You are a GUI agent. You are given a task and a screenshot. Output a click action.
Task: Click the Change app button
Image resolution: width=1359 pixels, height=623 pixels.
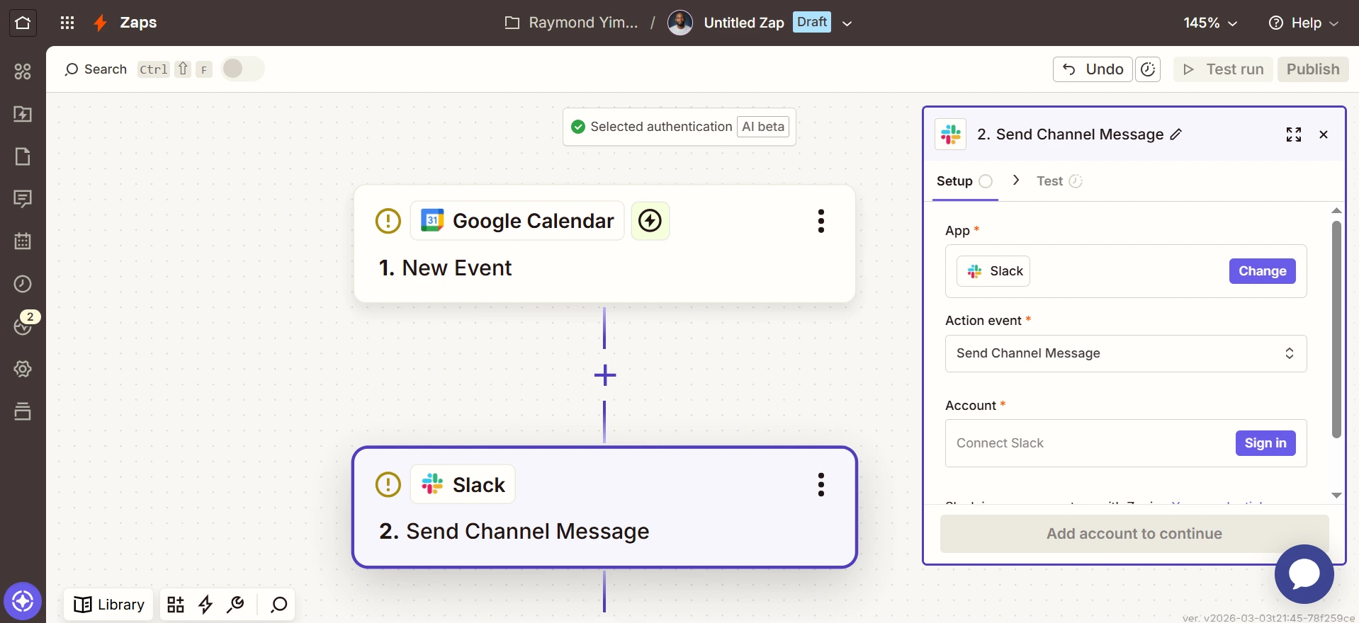tap(1262, 271)
